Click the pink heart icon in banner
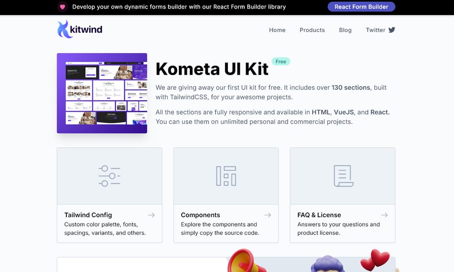 pos(62,7)
